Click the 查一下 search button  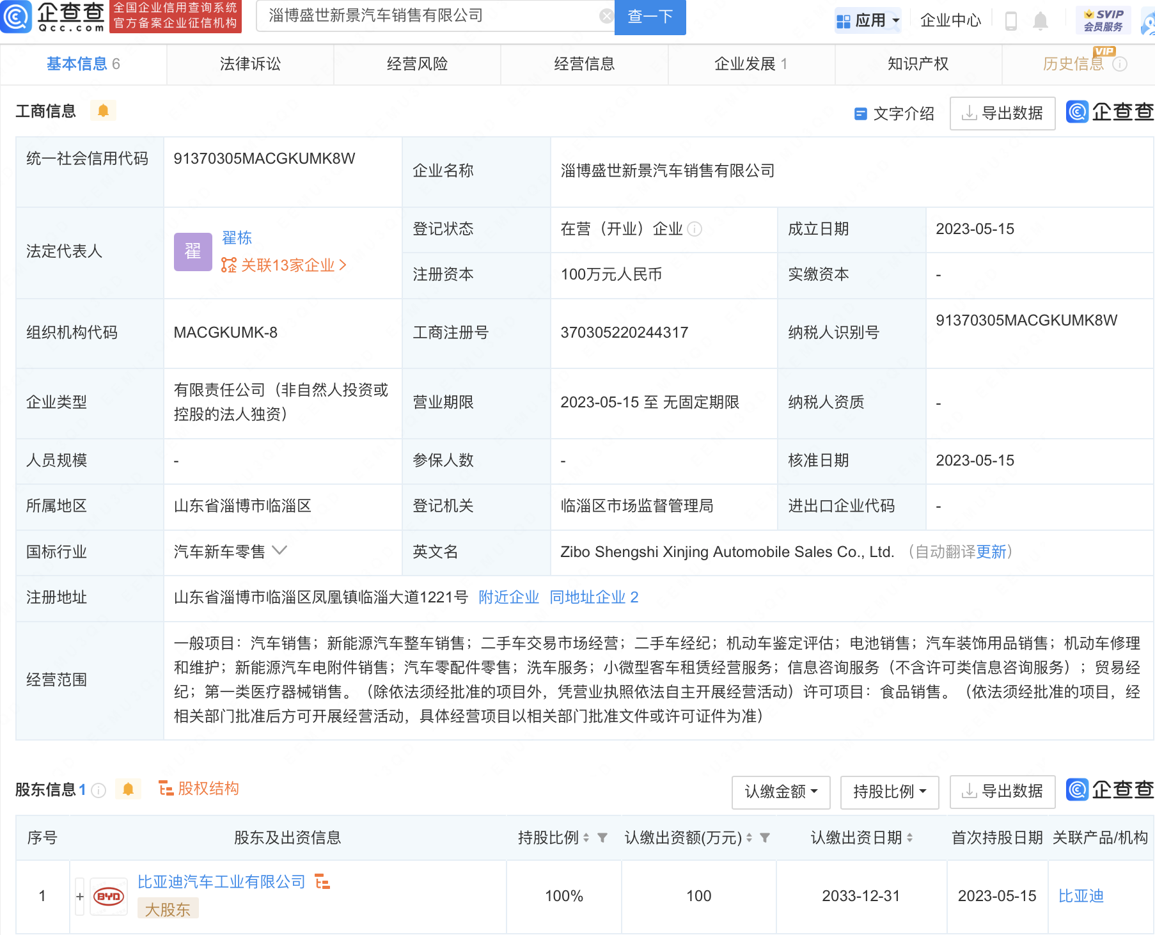[650, 17]
